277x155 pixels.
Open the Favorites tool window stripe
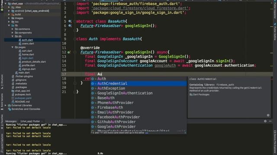2,122
